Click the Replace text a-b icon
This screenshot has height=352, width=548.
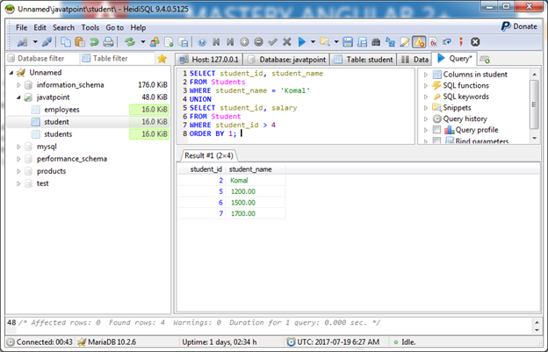pos(390,42)
